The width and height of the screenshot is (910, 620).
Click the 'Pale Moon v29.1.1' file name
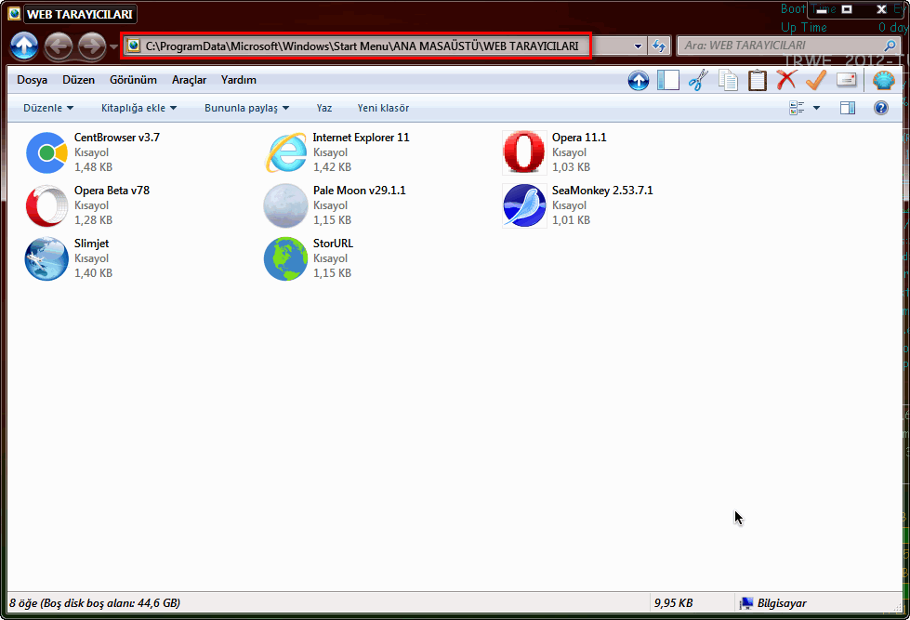[359, 191]
